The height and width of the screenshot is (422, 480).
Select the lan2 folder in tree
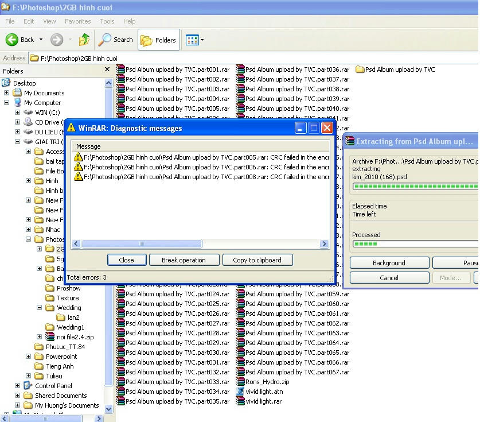tap(68, 317)
